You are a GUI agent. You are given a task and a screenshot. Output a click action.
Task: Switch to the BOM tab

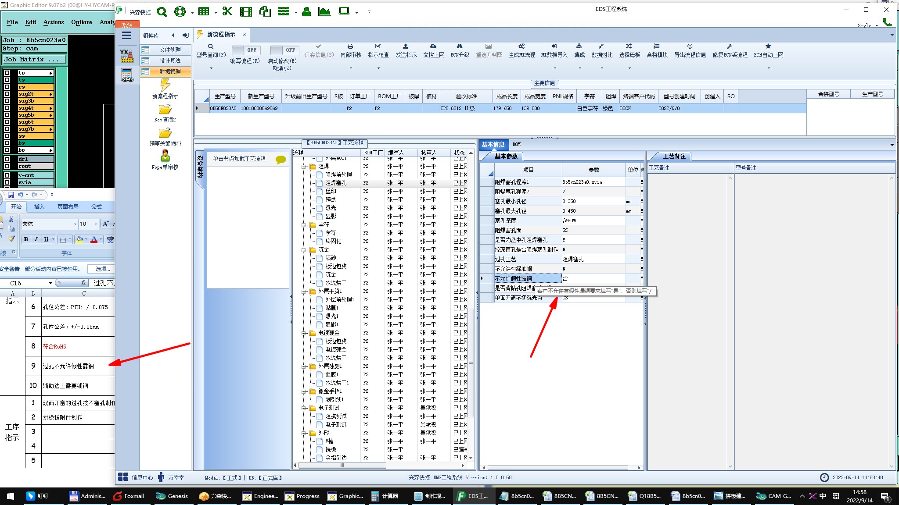[x=516, y=144]
